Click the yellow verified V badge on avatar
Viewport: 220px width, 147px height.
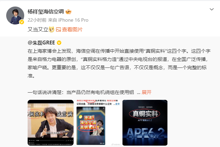(x=22, y=22)
